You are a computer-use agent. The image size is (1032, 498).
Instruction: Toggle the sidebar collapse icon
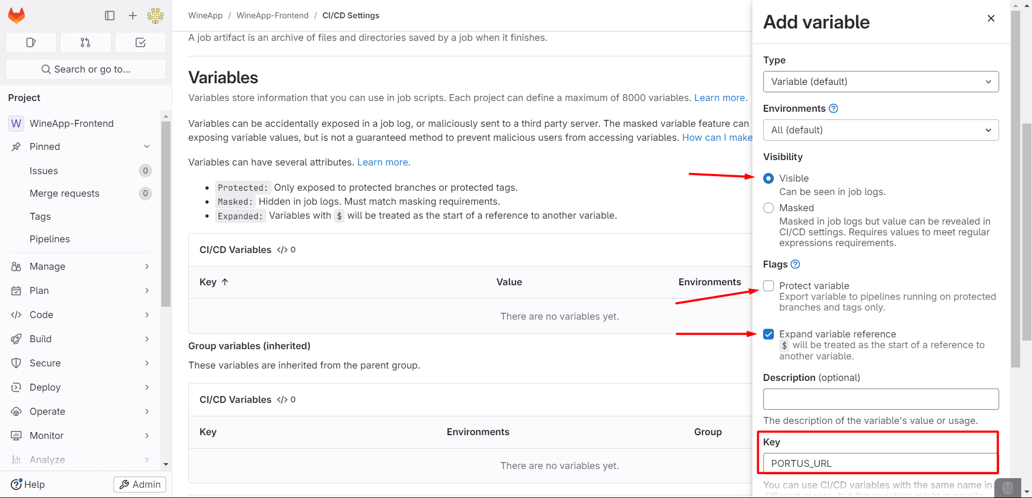(110, 16)
